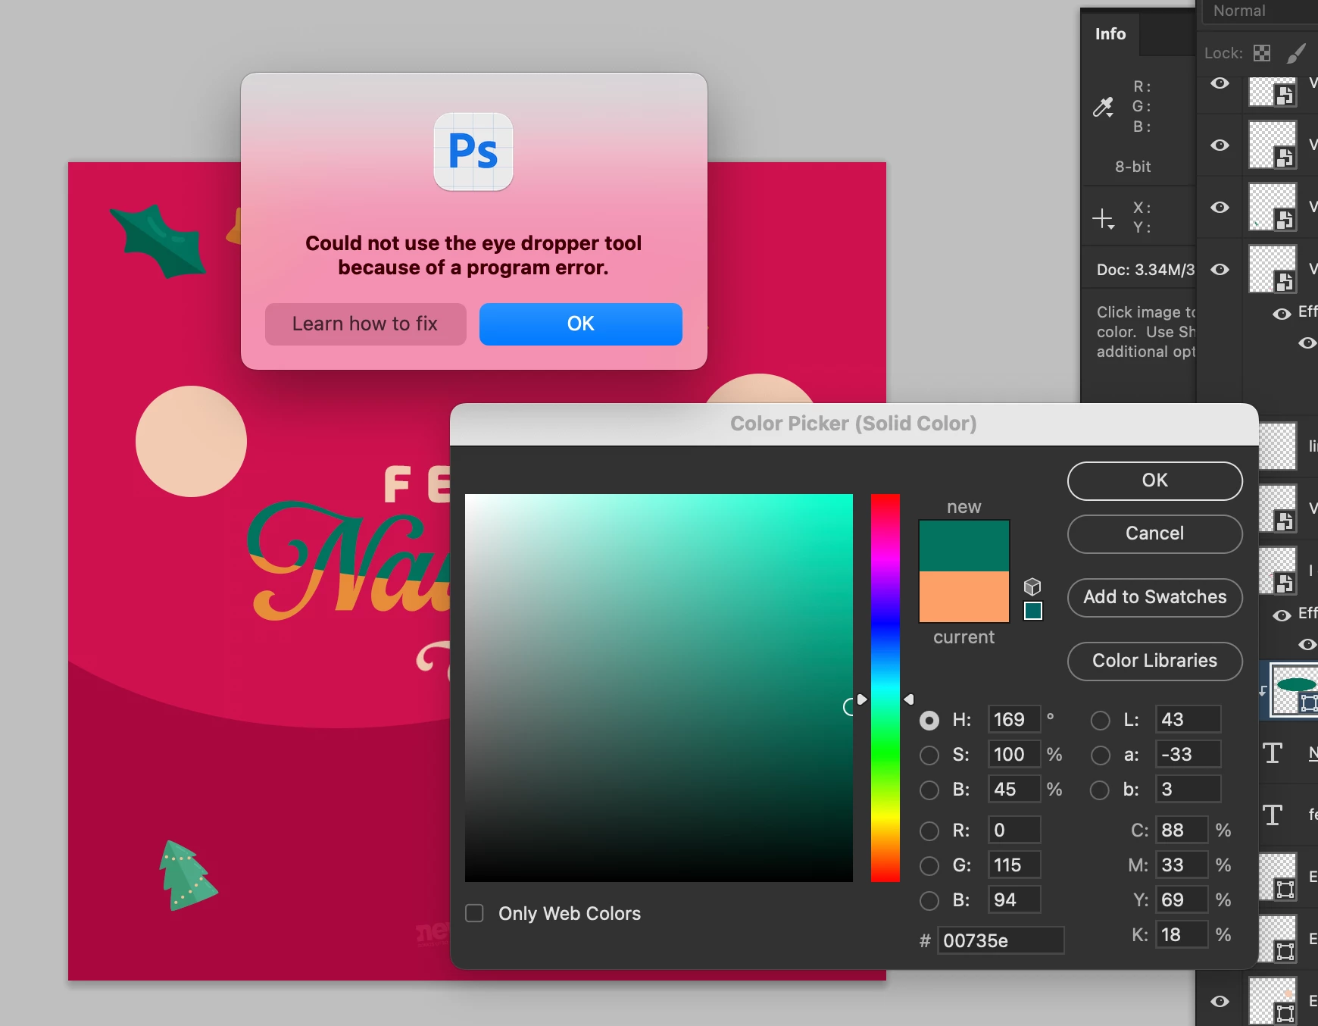Select the H hue radio button
This screenshot has height=1026, width=1318.
coord(929,720)
